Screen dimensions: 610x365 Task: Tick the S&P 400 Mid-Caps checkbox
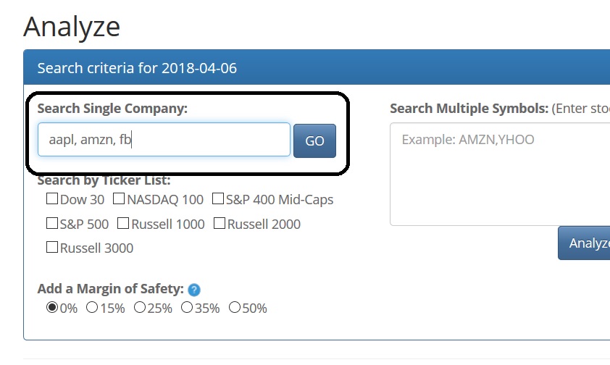(218, 198)
